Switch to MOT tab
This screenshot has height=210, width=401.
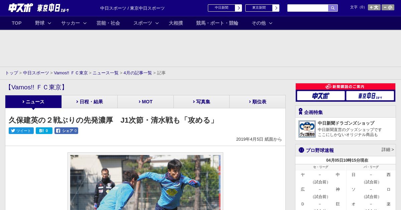tap(145, 102)
